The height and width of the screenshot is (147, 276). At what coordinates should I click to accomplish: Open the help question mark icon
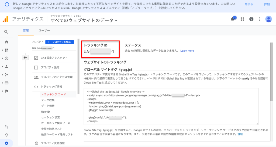[x=251, y=19]
